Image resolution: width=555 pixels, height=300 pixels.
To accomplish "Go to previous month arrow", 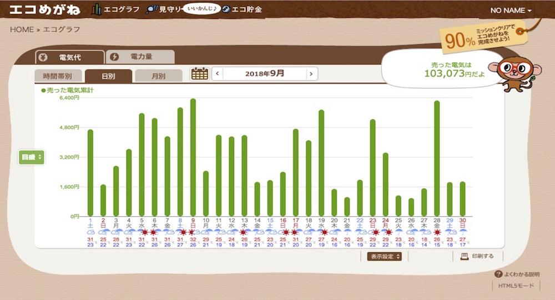I will tap(218, 74).
